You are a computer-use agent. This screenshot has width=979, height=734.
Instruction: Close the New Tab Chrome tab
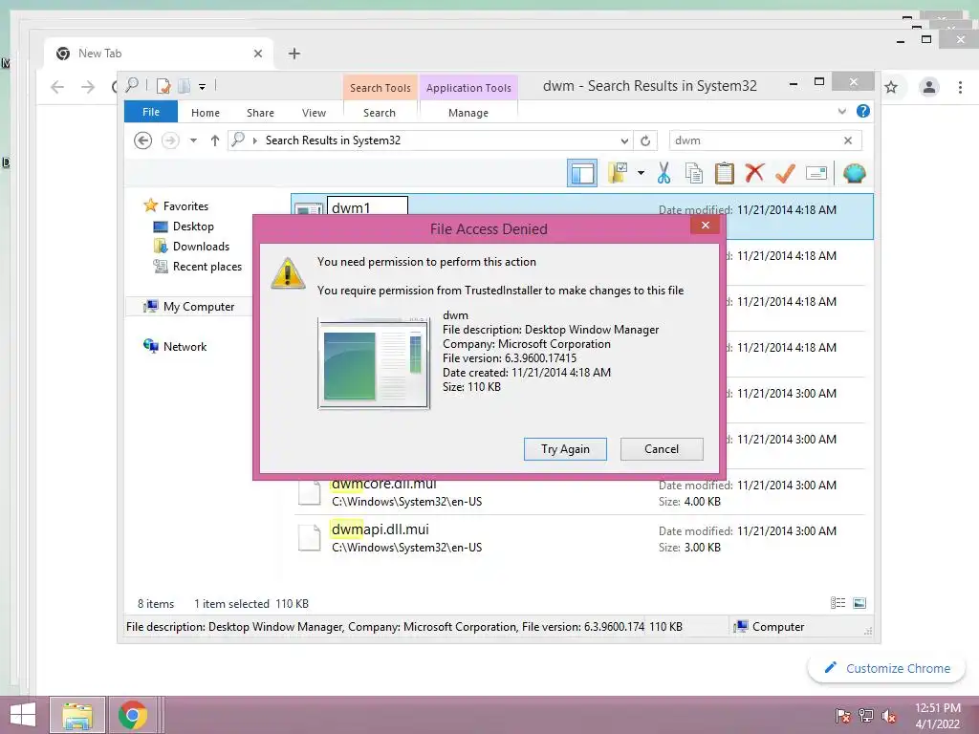pyautogui.click(x=258, y=54)
